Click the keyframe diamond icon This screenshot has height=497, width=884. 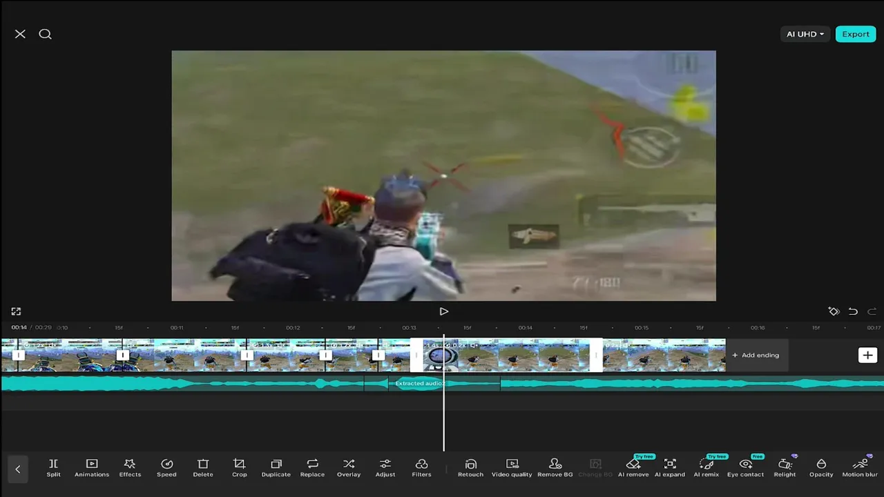pos(834,311)
